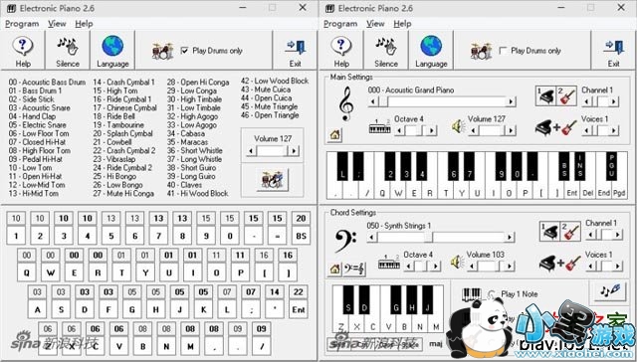Click the bass clef icon in Chord Settings
The height and width of the screenshot is (362, 637).
(x=345, y=241)
